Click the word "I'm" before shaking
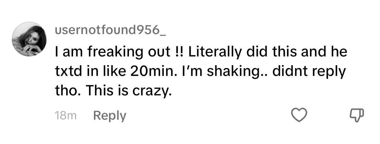The height and width of the screenshot is (144, 380). coord(194,73)
